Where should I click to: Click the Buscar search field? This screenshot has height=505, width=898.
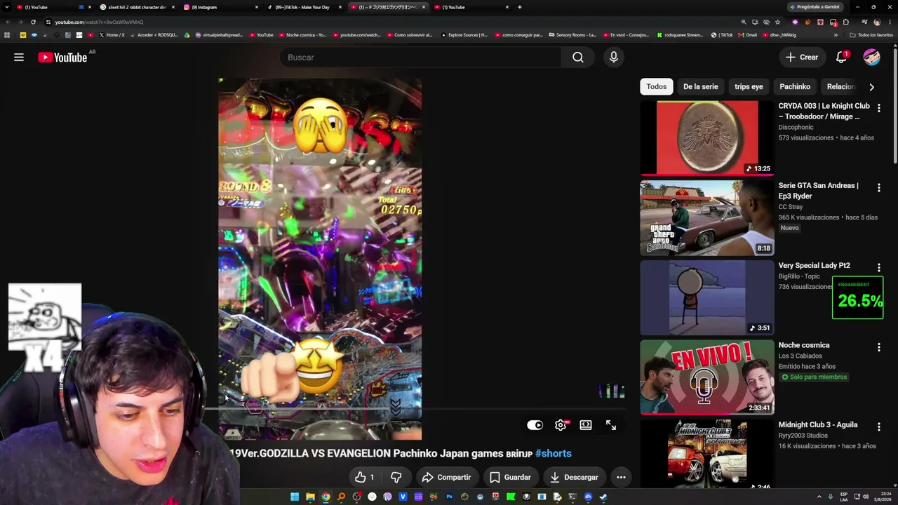point(420,58)
